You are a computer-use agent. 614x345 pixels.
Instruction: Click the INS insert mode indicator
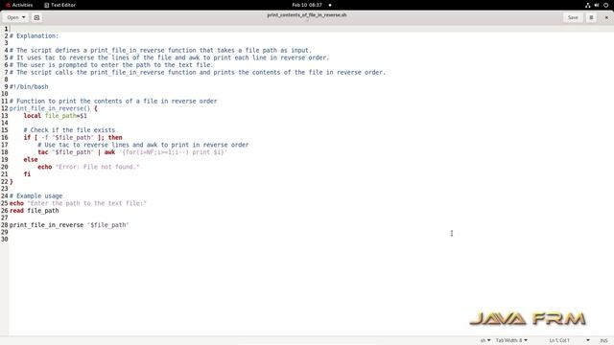603,340
